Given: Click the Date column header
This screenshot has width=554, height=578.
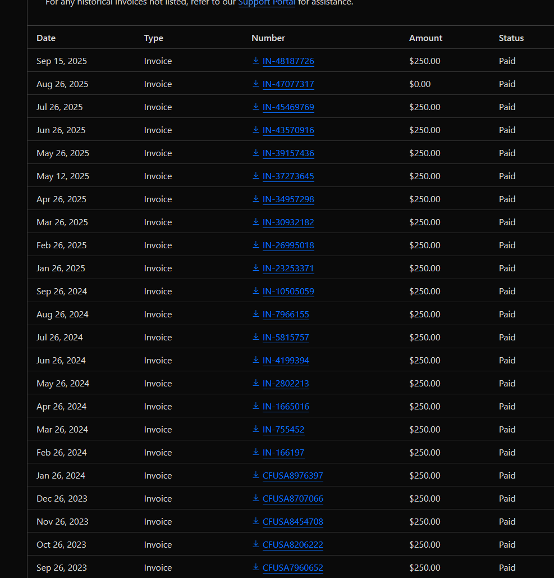Looking at the screenshot, I should 46,38.
